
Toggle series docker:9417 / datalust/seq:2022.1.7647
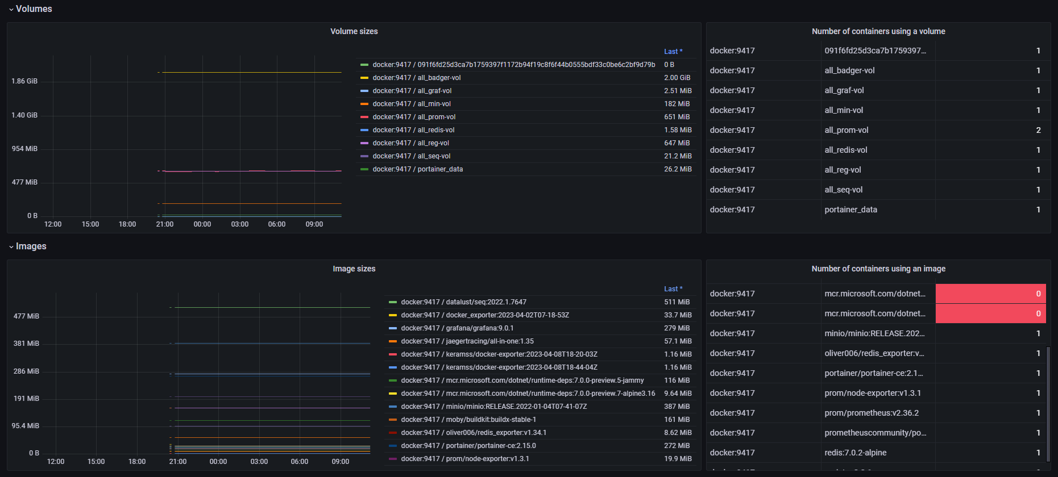[463, 302]
